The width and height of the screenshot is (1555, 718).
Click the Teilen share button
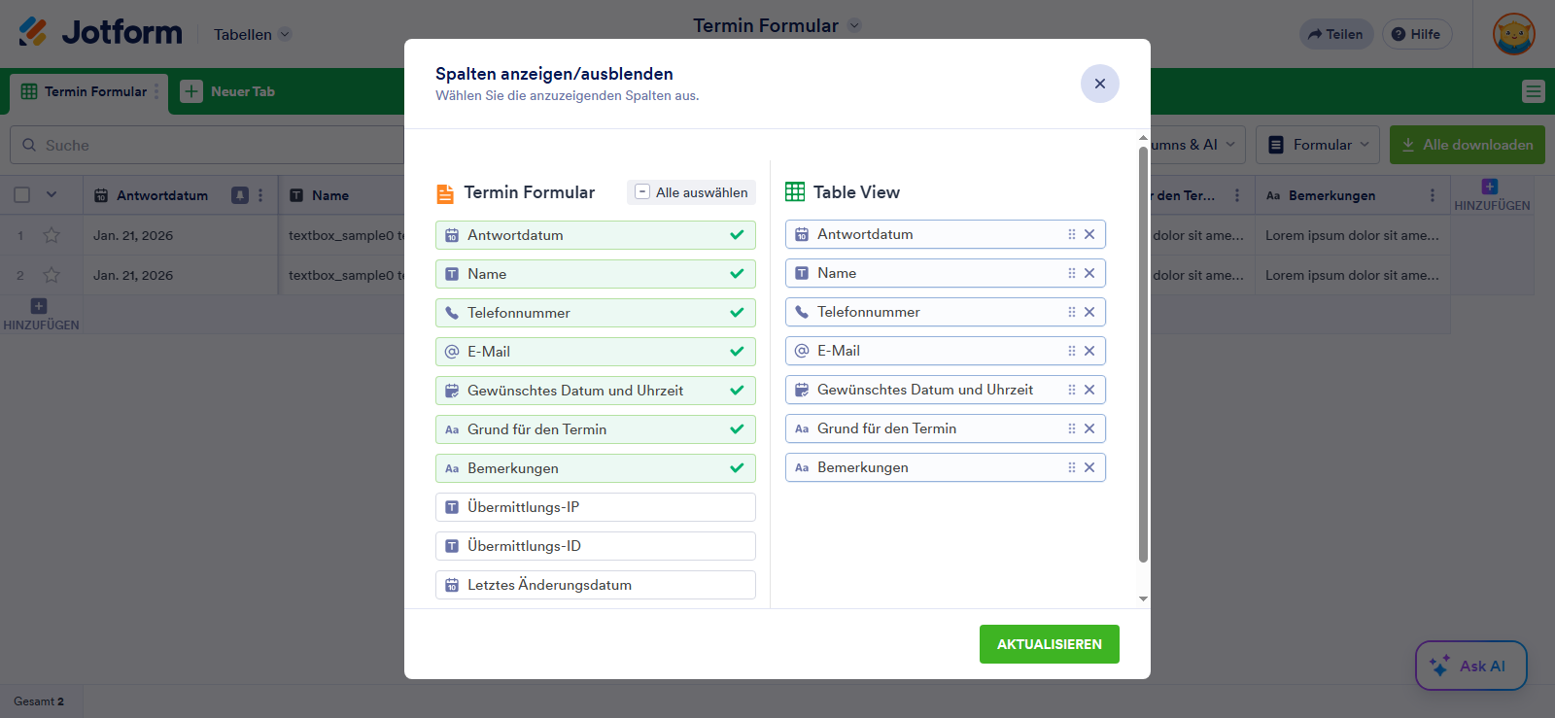(x=1335, y=34)
